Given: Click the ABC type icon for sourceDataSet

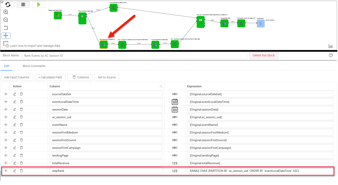Looking at the screenshot, I should pyautogui.click(x=175, y=94).
